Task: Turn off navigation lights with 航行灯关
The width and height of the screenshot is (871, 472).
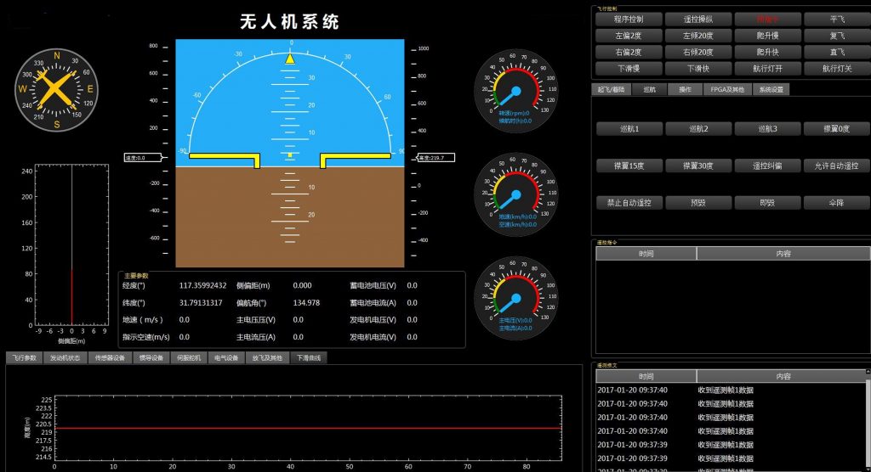Action: click(837, 69)
